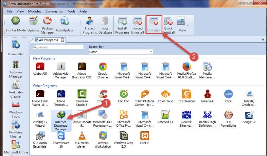Screen dimensions: 267x156
Task: Open Traced Programs module
Action: point(90,25)
